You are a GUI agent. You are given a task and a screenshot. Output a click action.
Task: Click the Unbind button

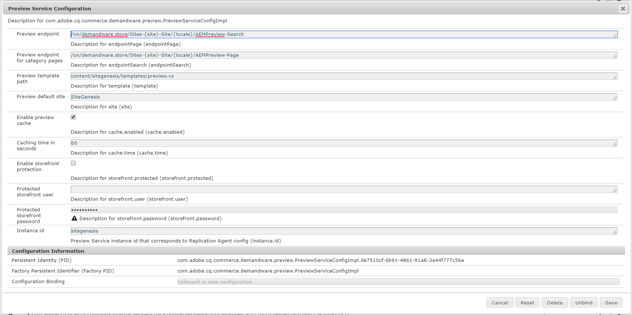[x=584, y=303]
